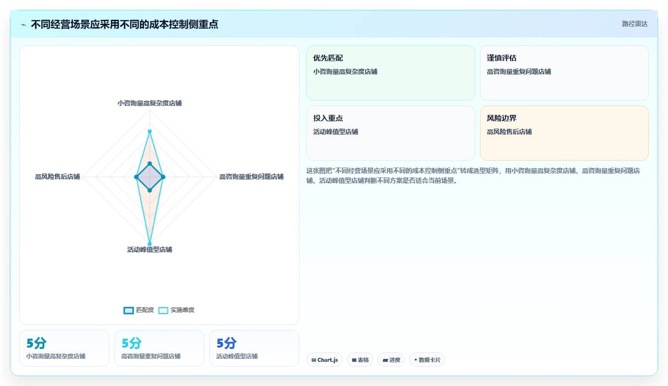
Task: Click 小咨询量高复杂度店铺 text in the 优先匹配 card
Action: 345,71
